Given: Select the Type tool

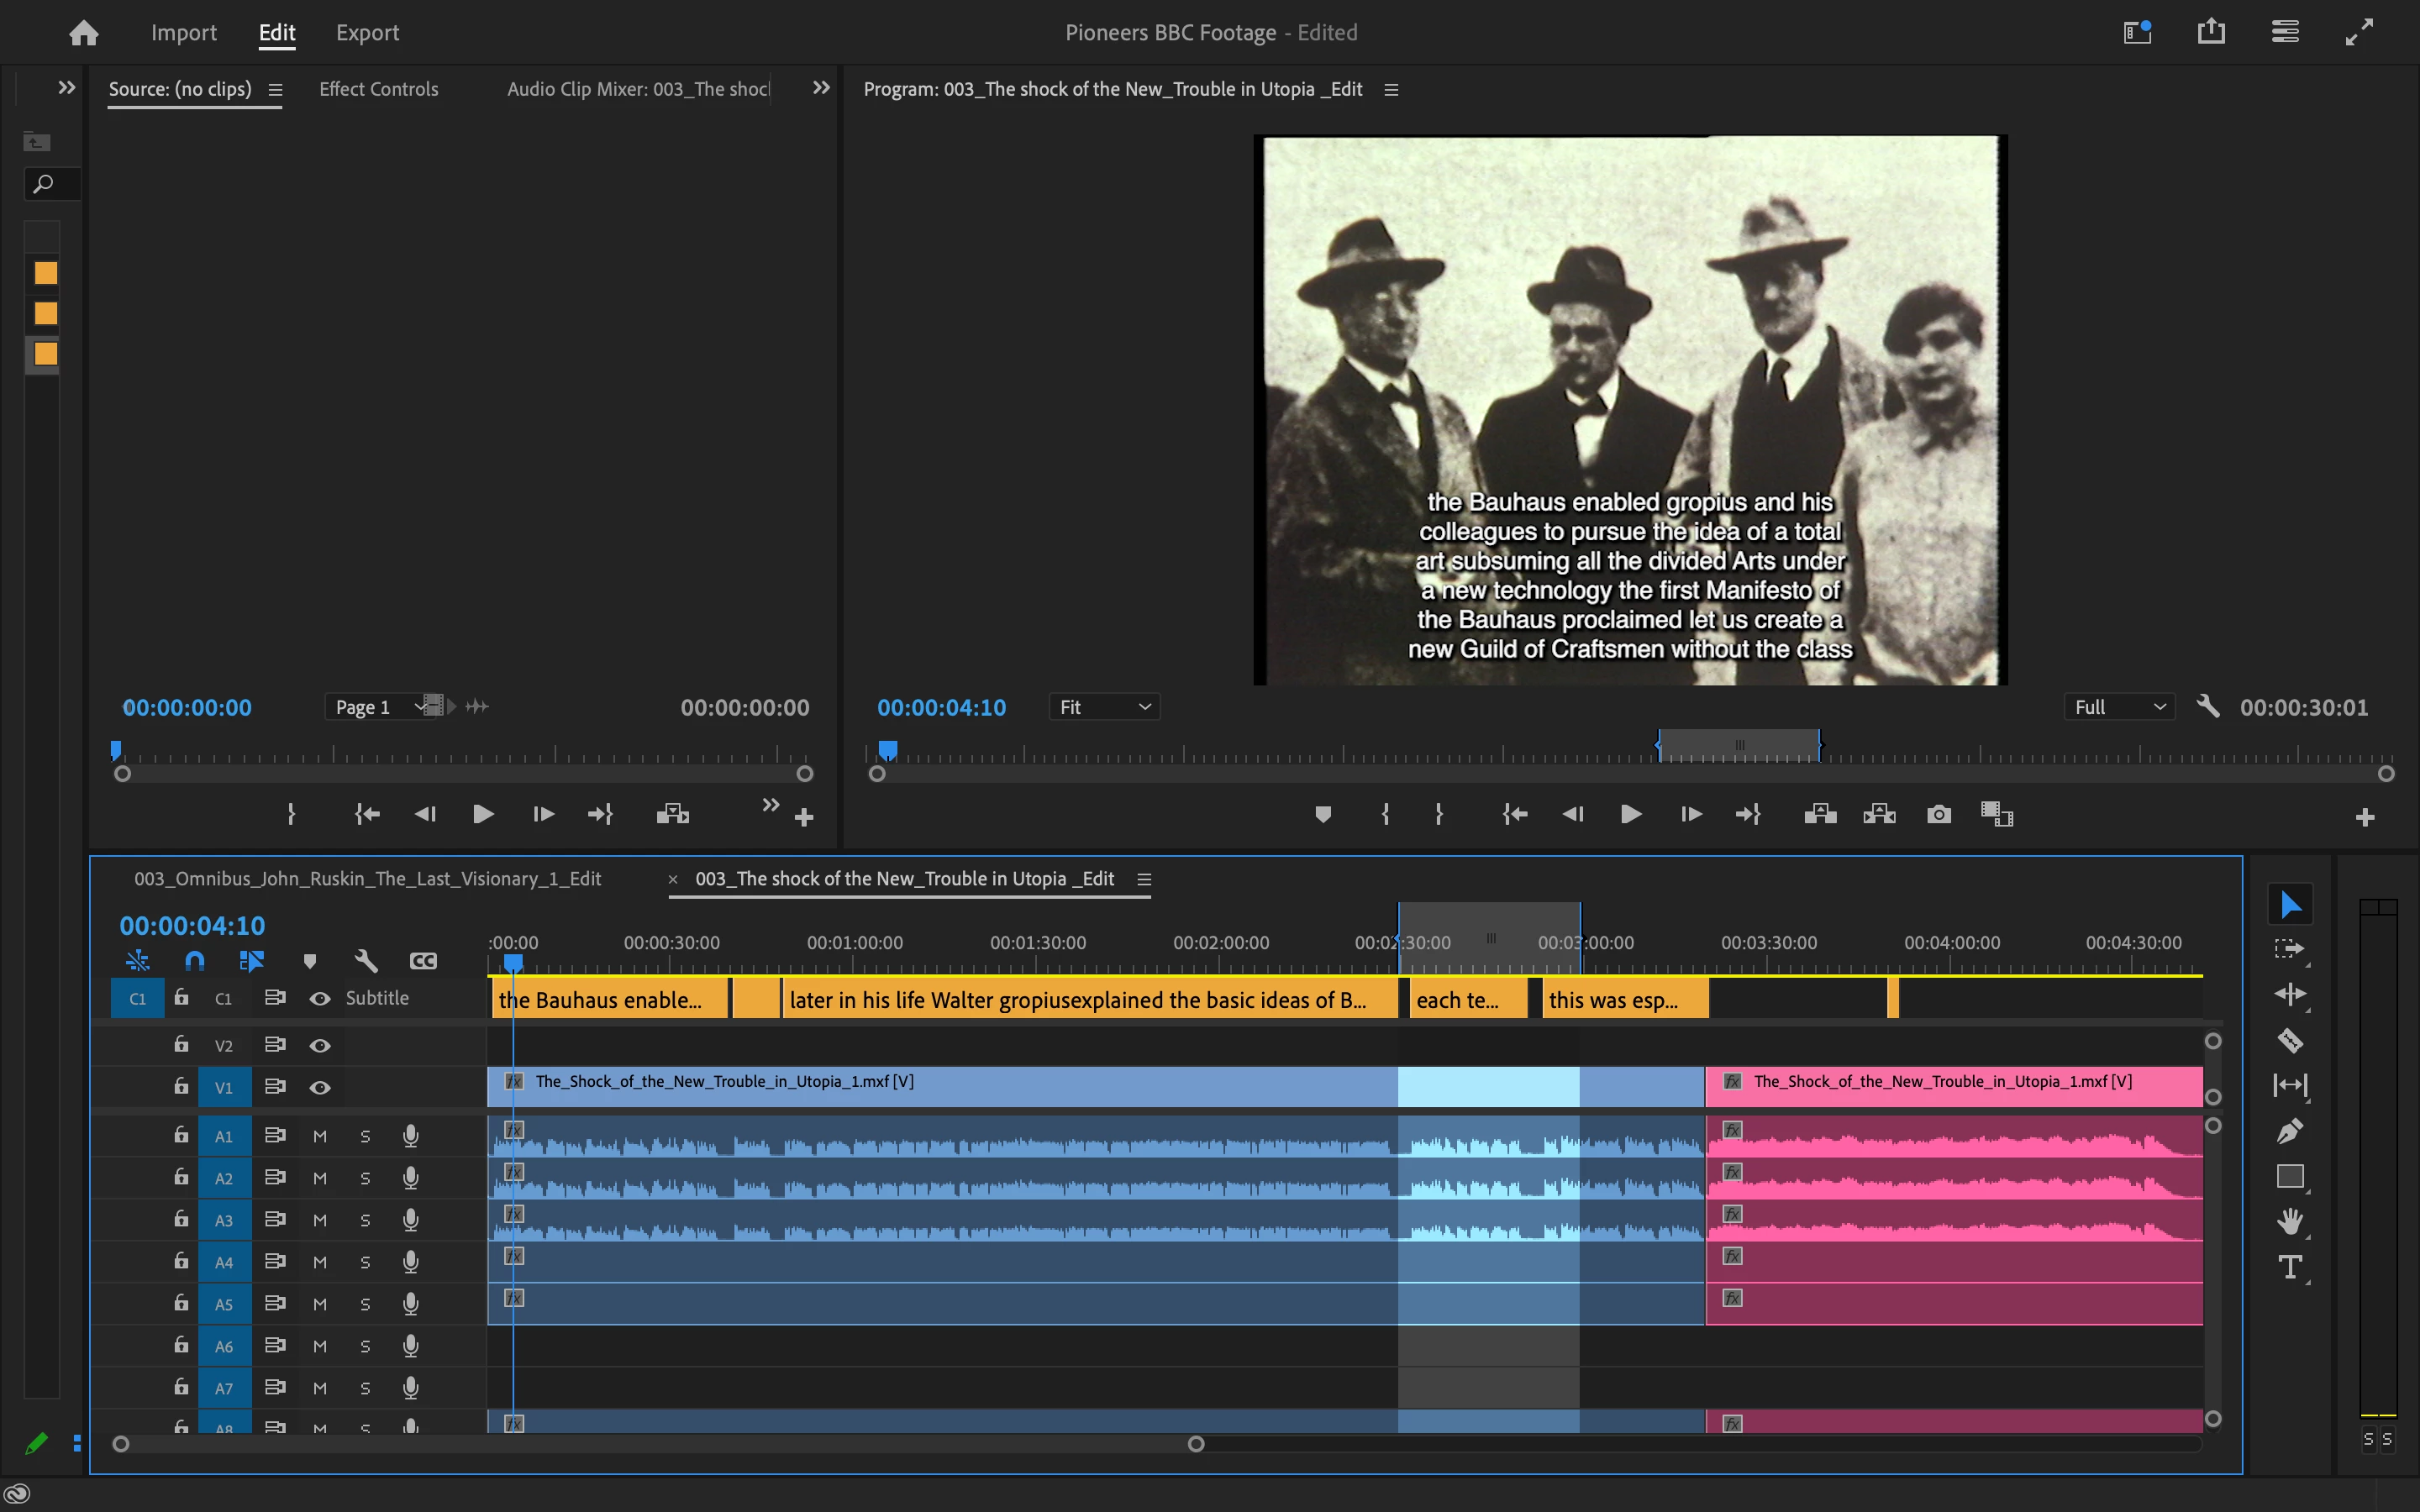Looking at the screenshot, I should [x=2289, y=1268].
